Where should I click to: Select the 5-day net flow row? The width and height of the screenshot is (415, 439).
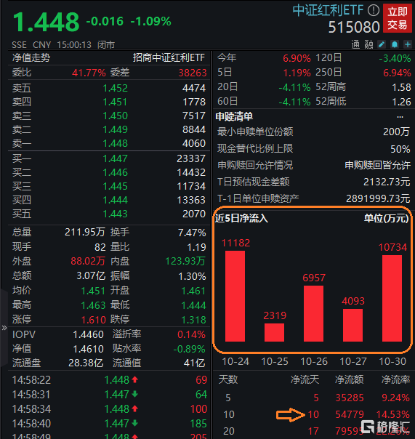click(x=314, y=398)
